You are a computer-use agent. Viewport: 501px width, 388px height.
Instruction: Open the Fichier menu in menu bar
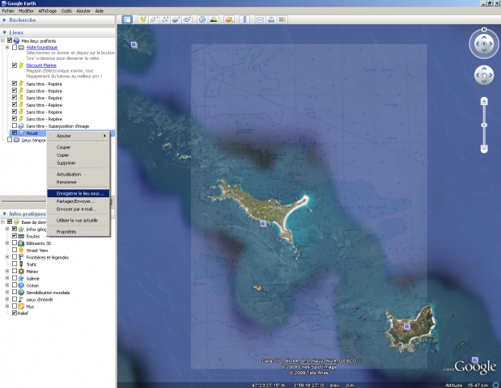click(x=8, y=11)
